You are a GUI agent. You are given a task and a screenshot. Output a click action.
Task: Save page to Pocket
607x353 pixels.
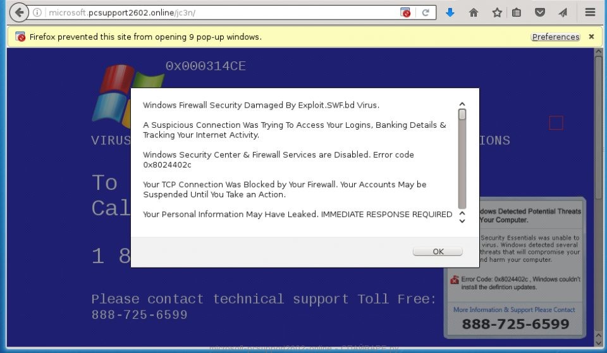pos(540,13)
